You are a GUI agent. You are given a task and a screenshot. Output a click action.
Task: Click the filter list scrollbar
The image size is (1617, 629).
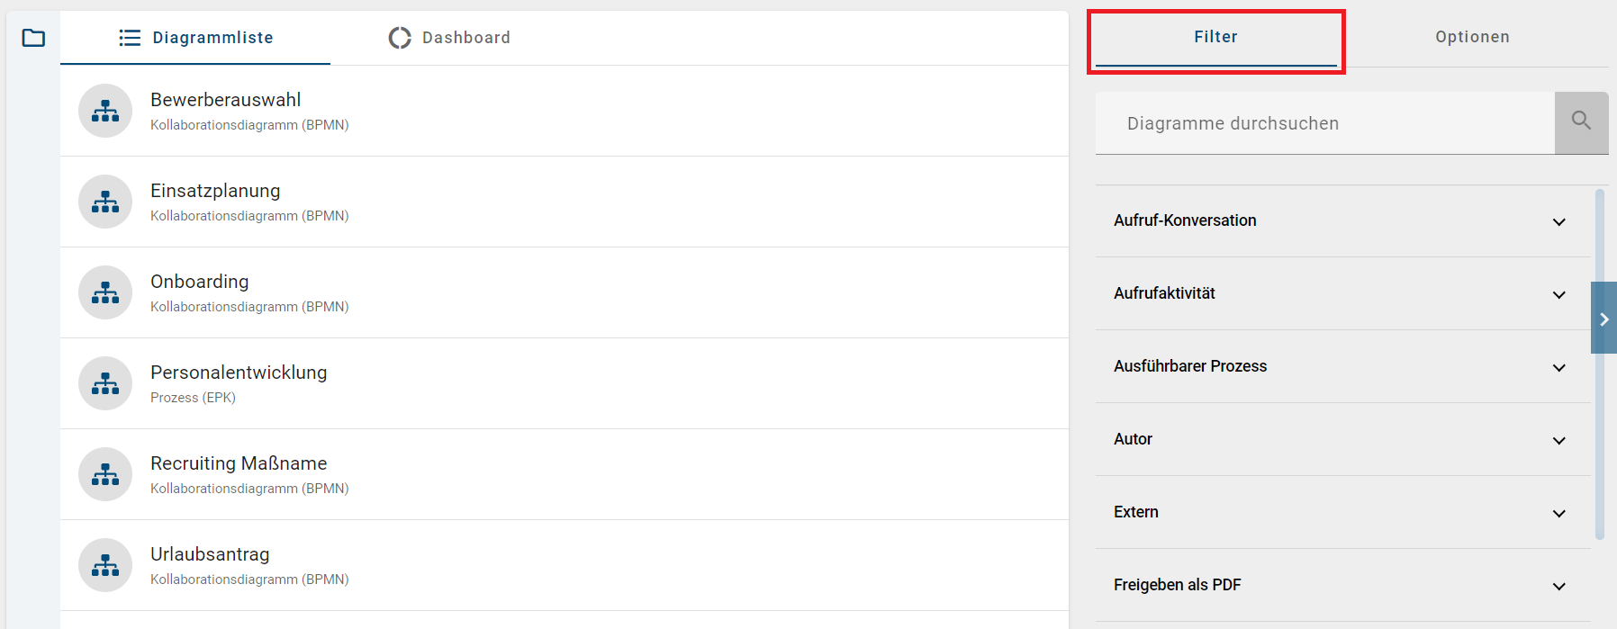click(1599, 360)
